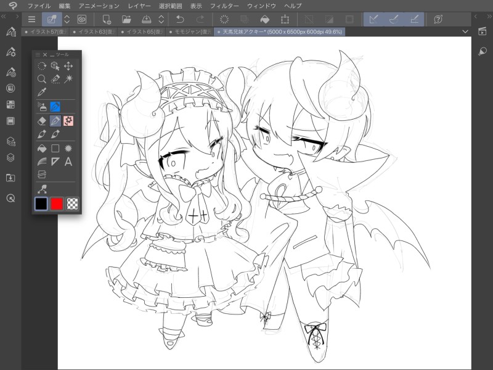Expand the stepper arrows beside the Save icon

(x=161, y=20)
